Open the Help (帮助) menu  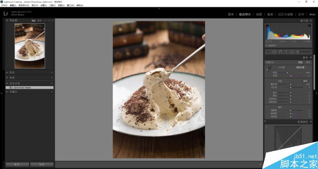click(80, 6)
